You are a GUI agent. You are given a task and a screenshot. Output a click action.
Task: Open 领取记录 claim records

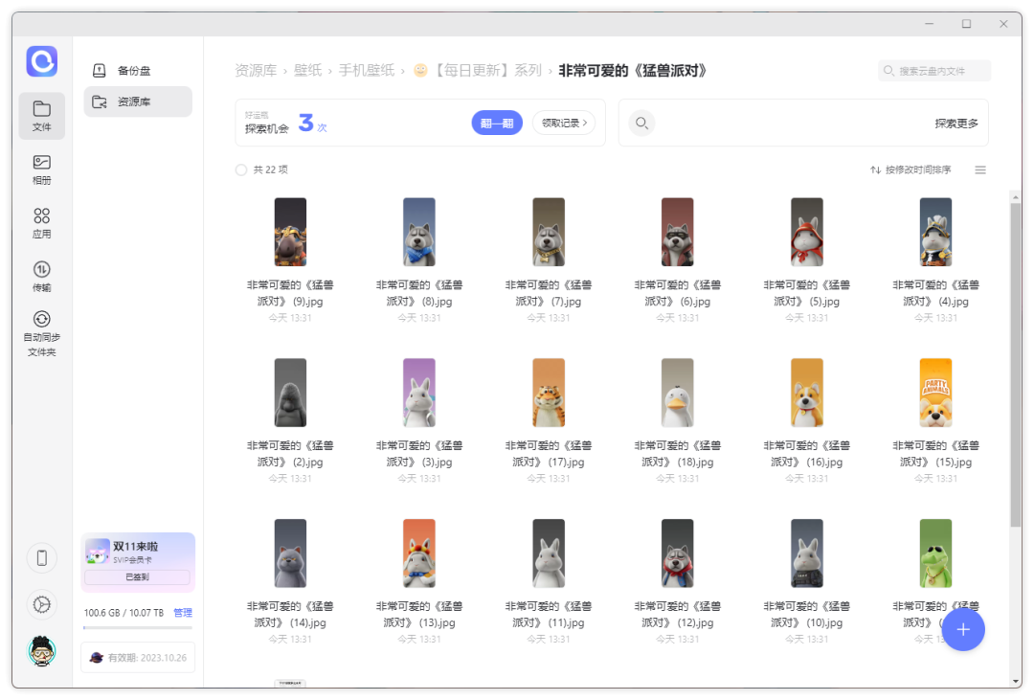(x=564, y=123)
